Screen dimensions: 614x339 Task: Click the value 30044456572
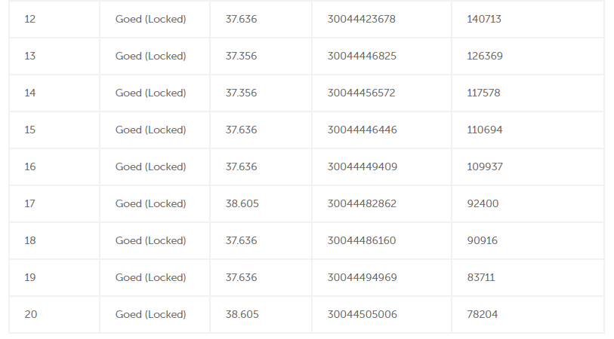pos(362,93)
